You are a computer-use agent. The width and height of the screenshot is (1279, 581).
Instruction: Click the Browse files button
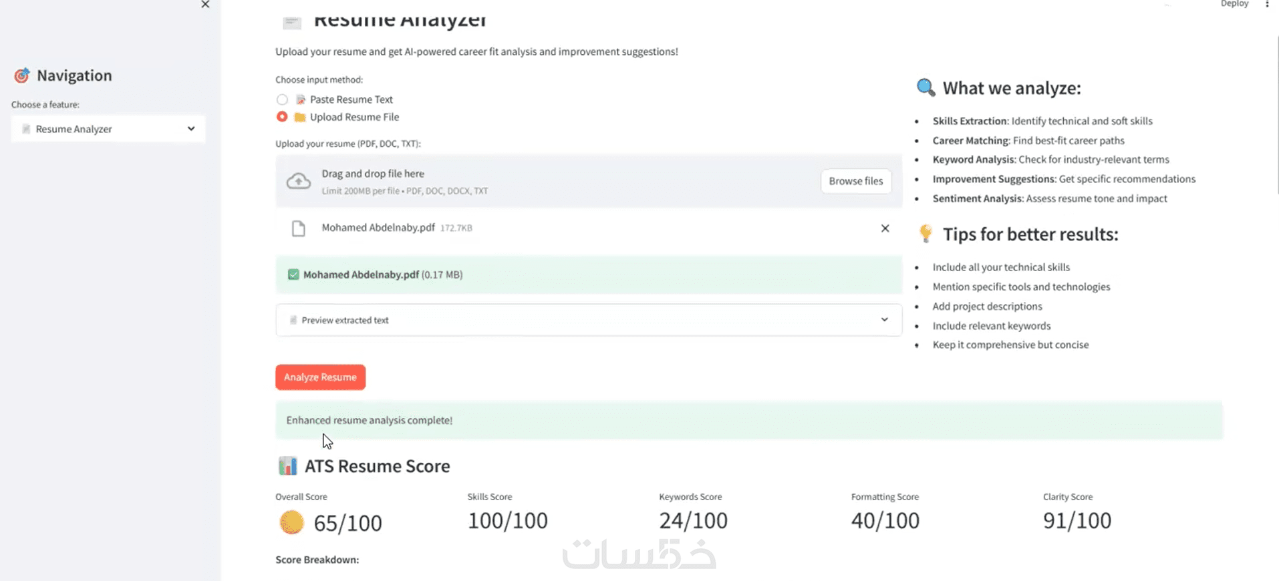point(855,181)
